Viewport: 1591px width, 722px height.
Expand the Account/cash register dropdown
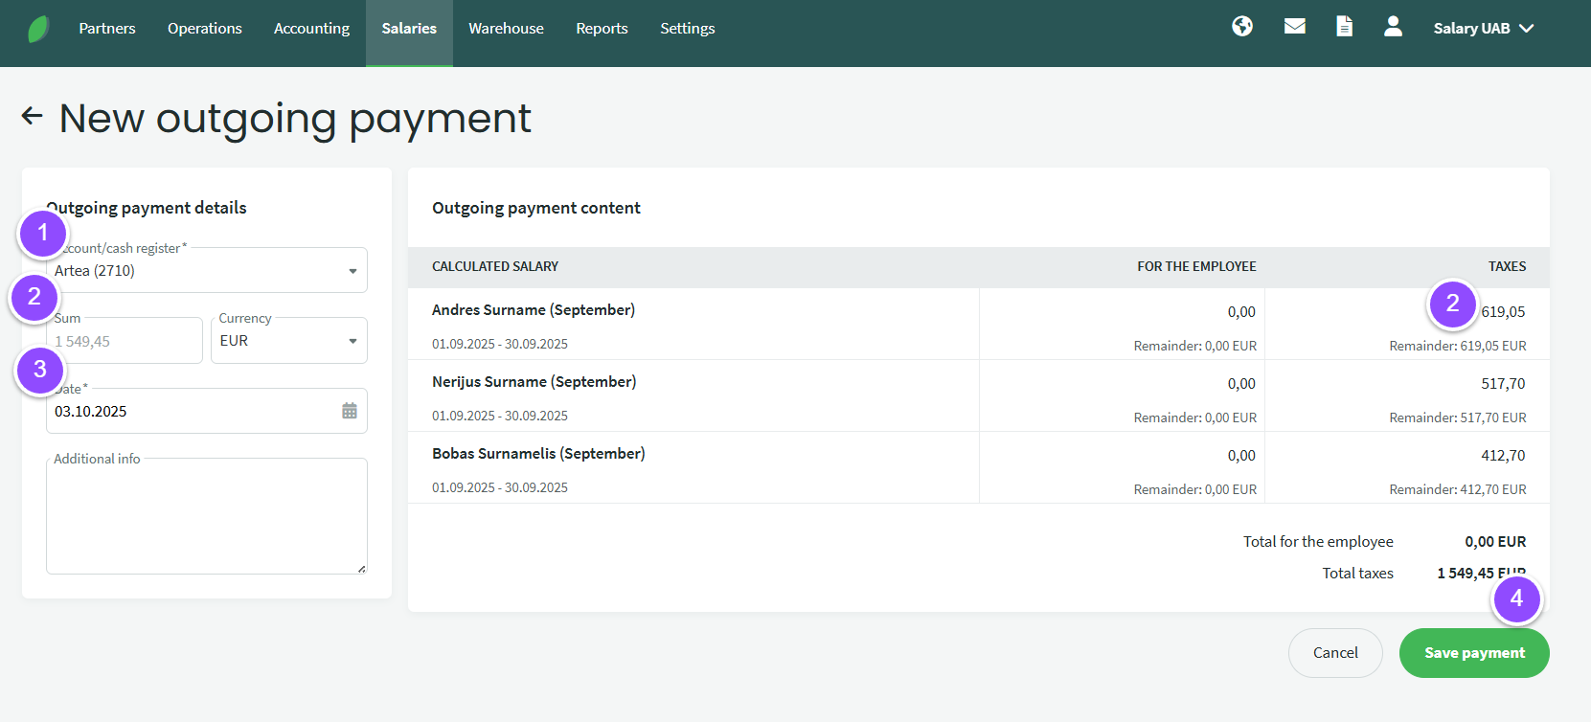(x=352, y=271)
